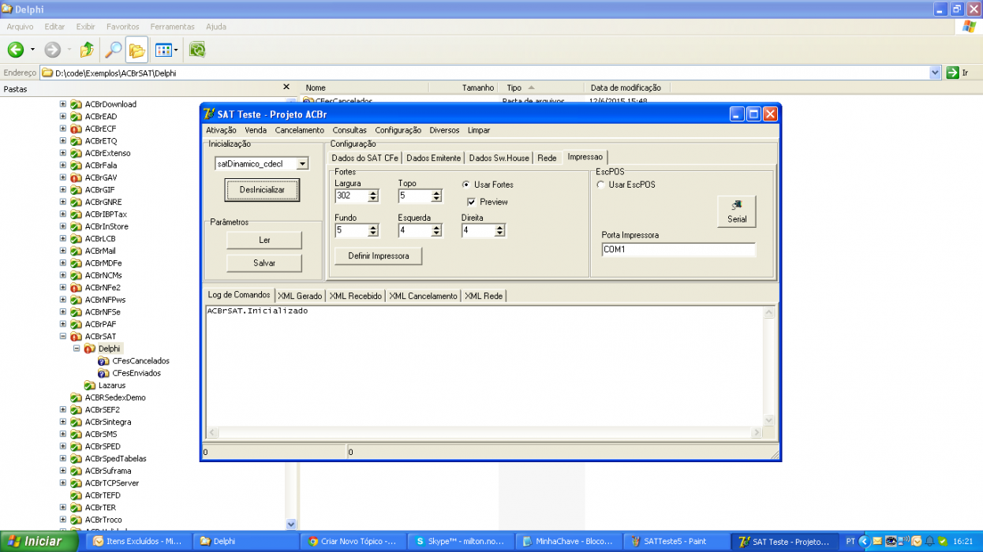Viewport: 983px width, 552px height.
Task: Click the eye icon in system tray
Action: tap(891, 542)
